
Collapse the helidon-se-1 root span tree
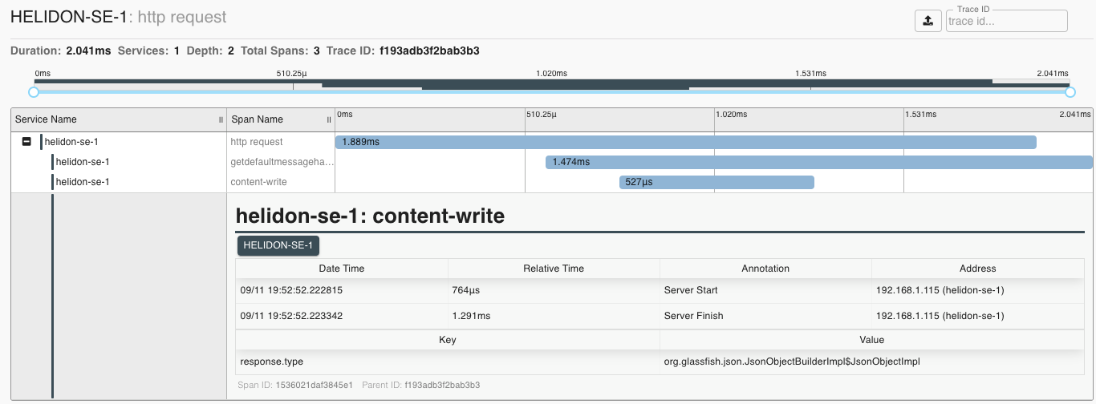point(26,142)
